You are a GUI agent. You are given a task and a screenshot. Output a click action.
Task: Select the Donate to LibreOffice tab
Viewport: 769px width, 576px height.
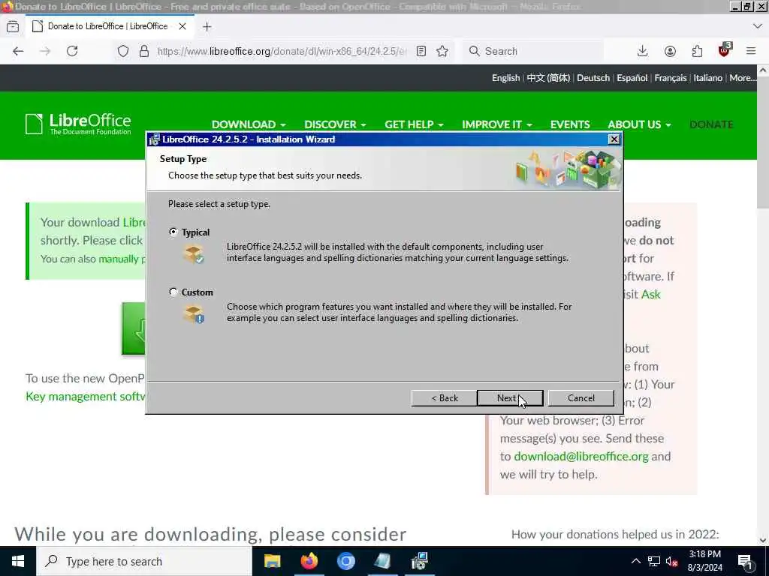(x=110, y=26)
